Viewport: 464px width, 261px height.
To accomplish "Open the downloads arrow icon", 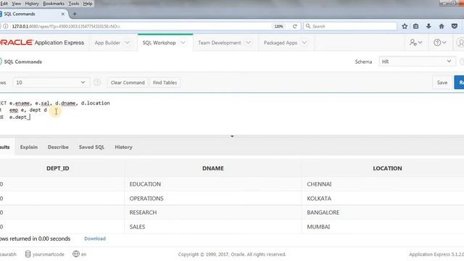I will click(428, 26).
